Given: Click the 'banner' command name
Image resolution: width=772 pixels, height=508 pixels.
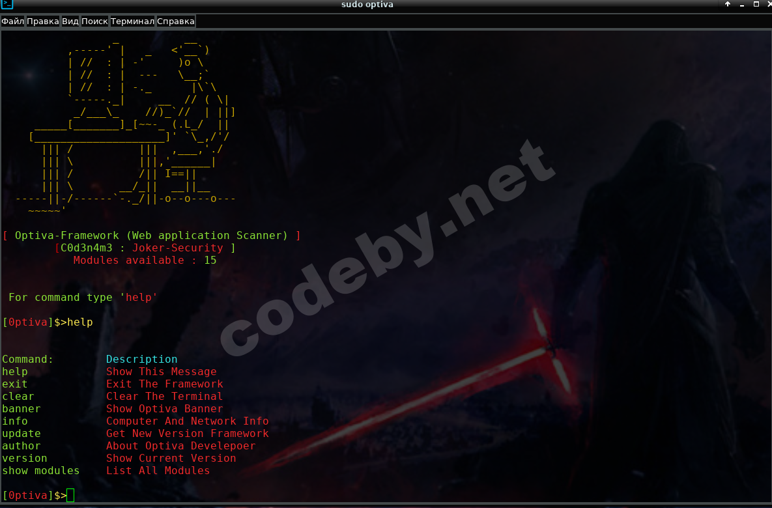Looking at the screenshot, I should [x=21, y=408].
